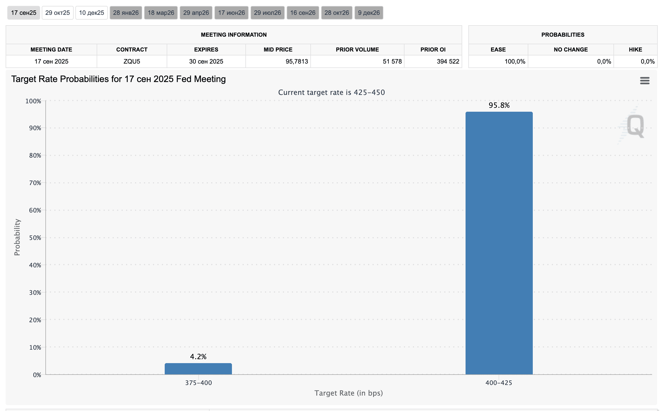Select the 28 янв26 meeting tab
Screen dimensions: 665x411
(x=126, y=13)
